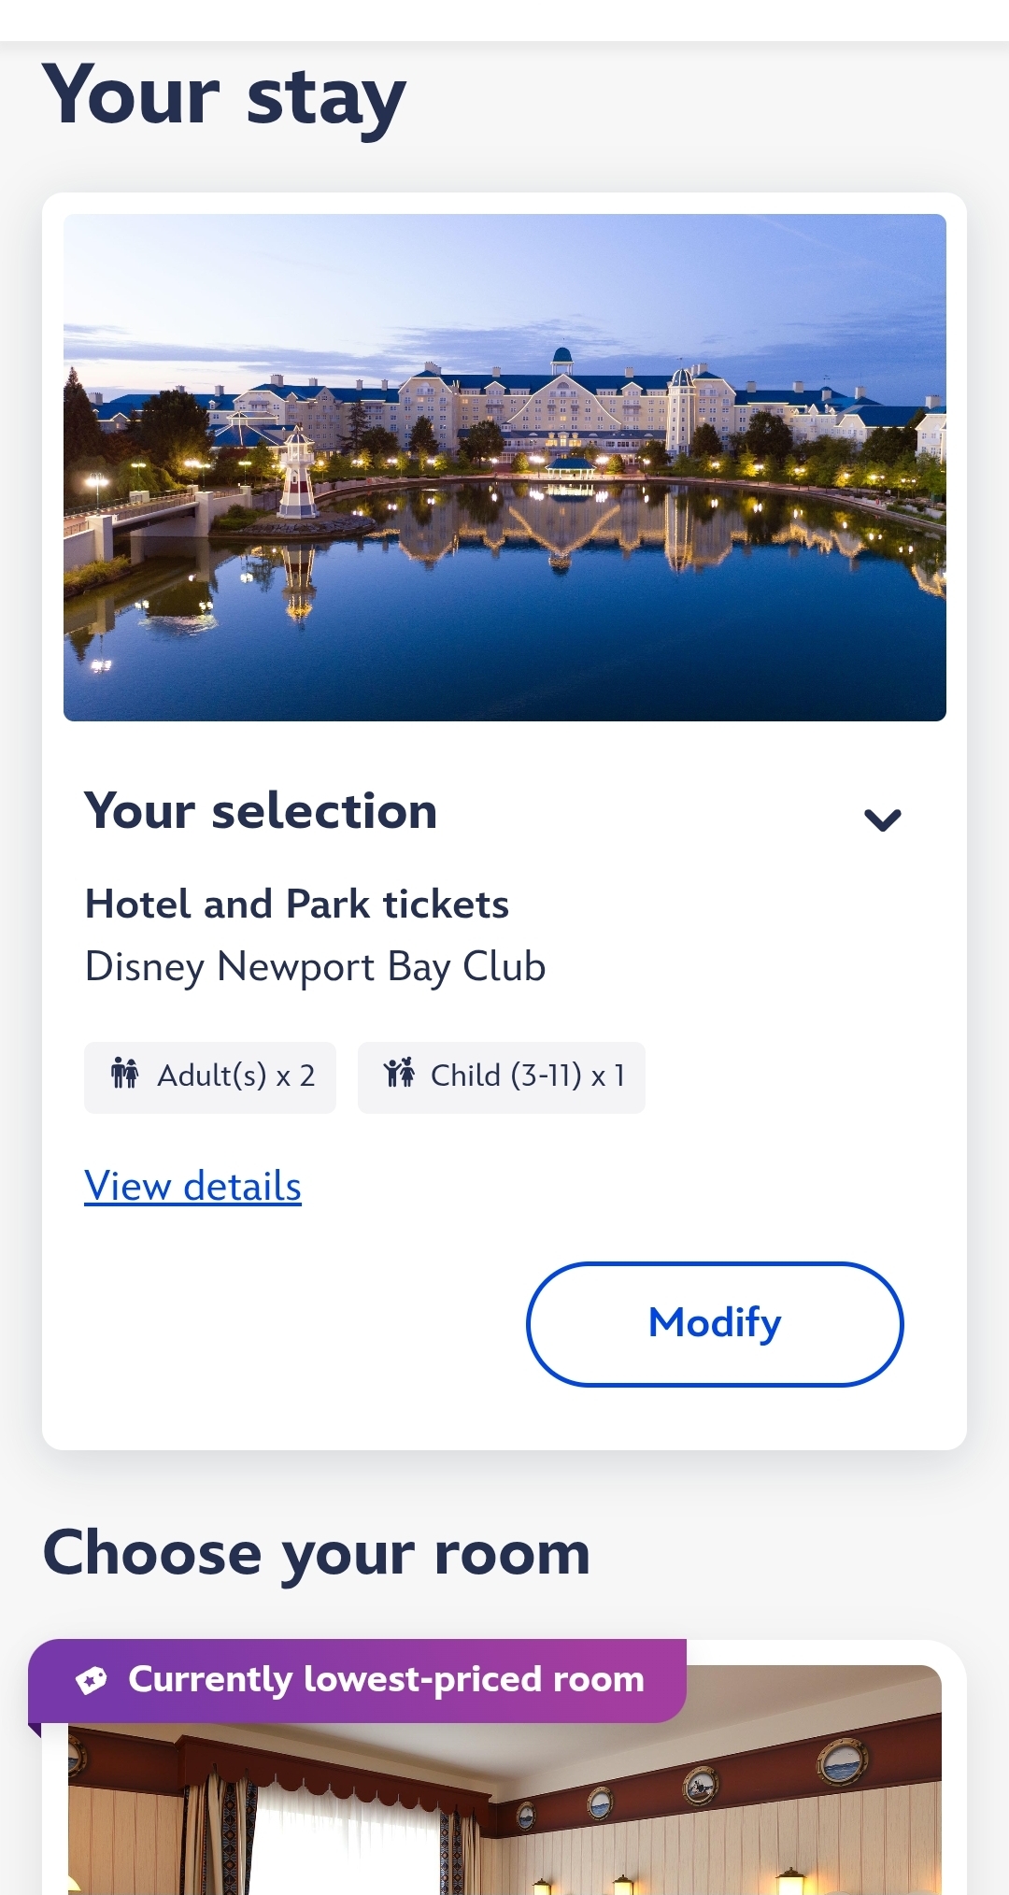Open the View details link
The height and width of the screenshot is (1895, 1009).
click(x=192, y=1186)
